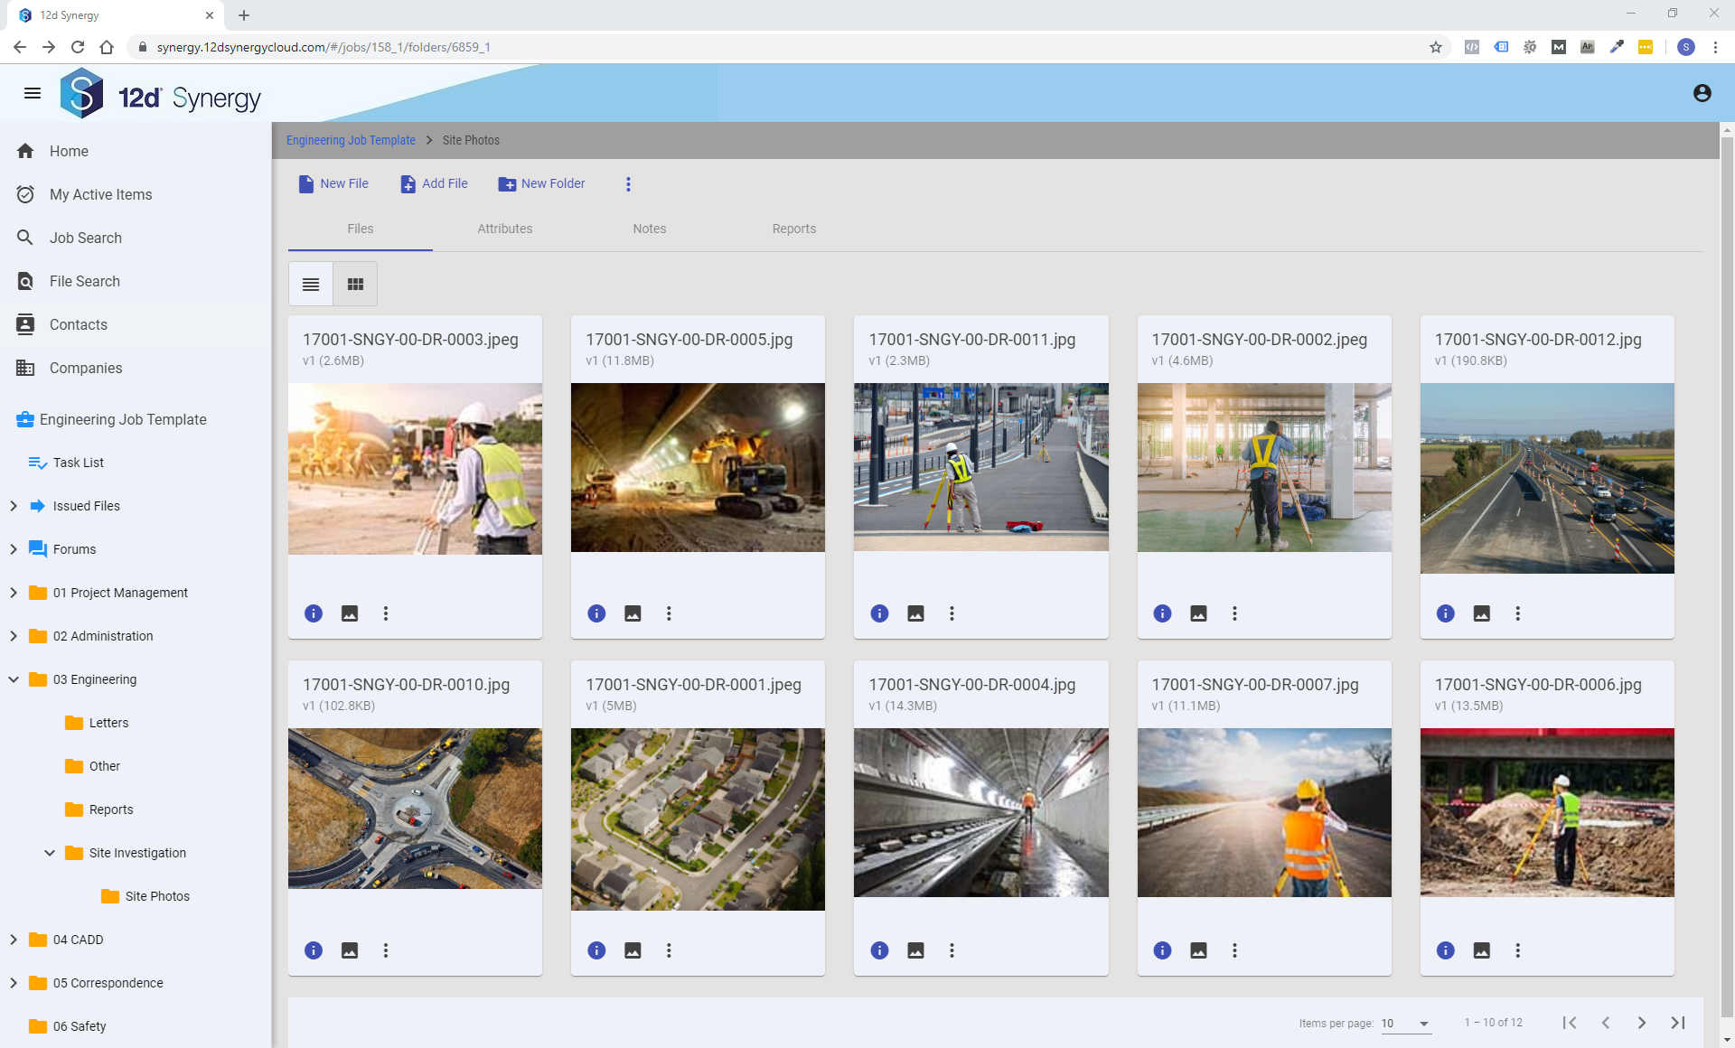
Task: Click image preview icon on 17001-SNGY-00-DR-0005.jpg card
Action: click(633, 613)
